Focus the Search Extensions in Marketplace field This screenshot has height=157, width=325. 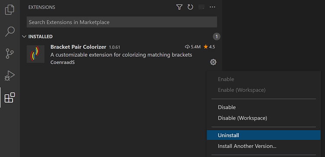[x=122, y=22]
